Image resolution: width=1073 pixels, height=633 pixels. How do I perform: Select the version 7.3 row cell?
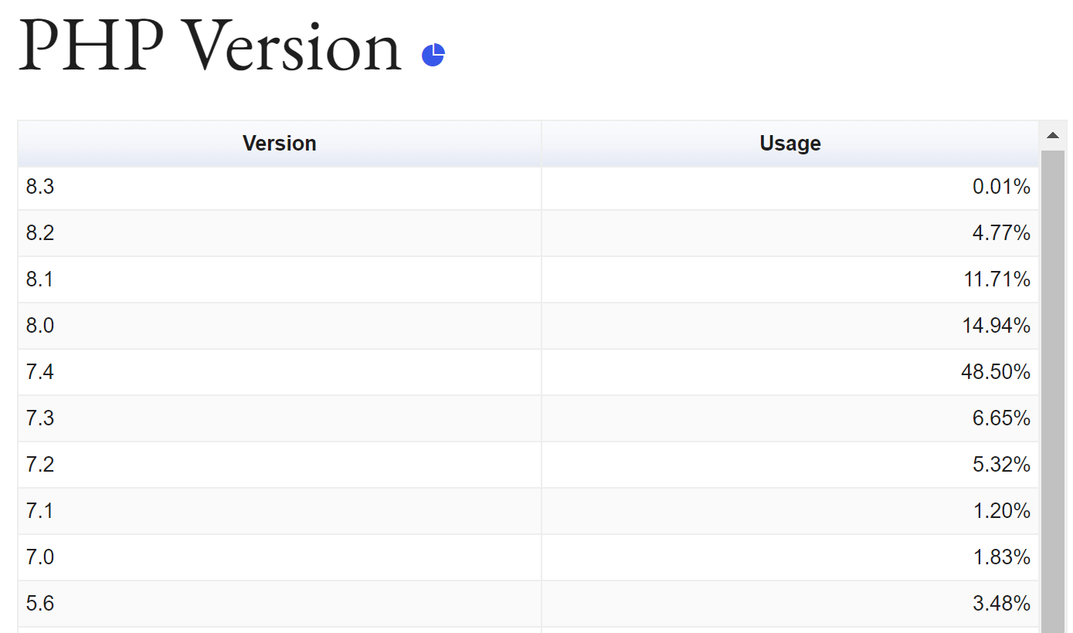point(40,418)
